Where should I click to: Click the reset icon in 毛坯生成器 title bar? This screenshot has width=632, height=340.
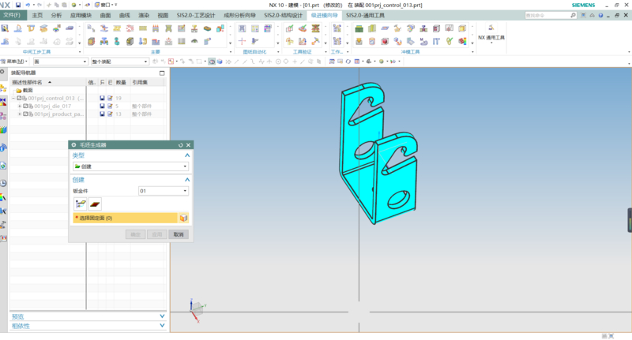click(x=181, y=145)
